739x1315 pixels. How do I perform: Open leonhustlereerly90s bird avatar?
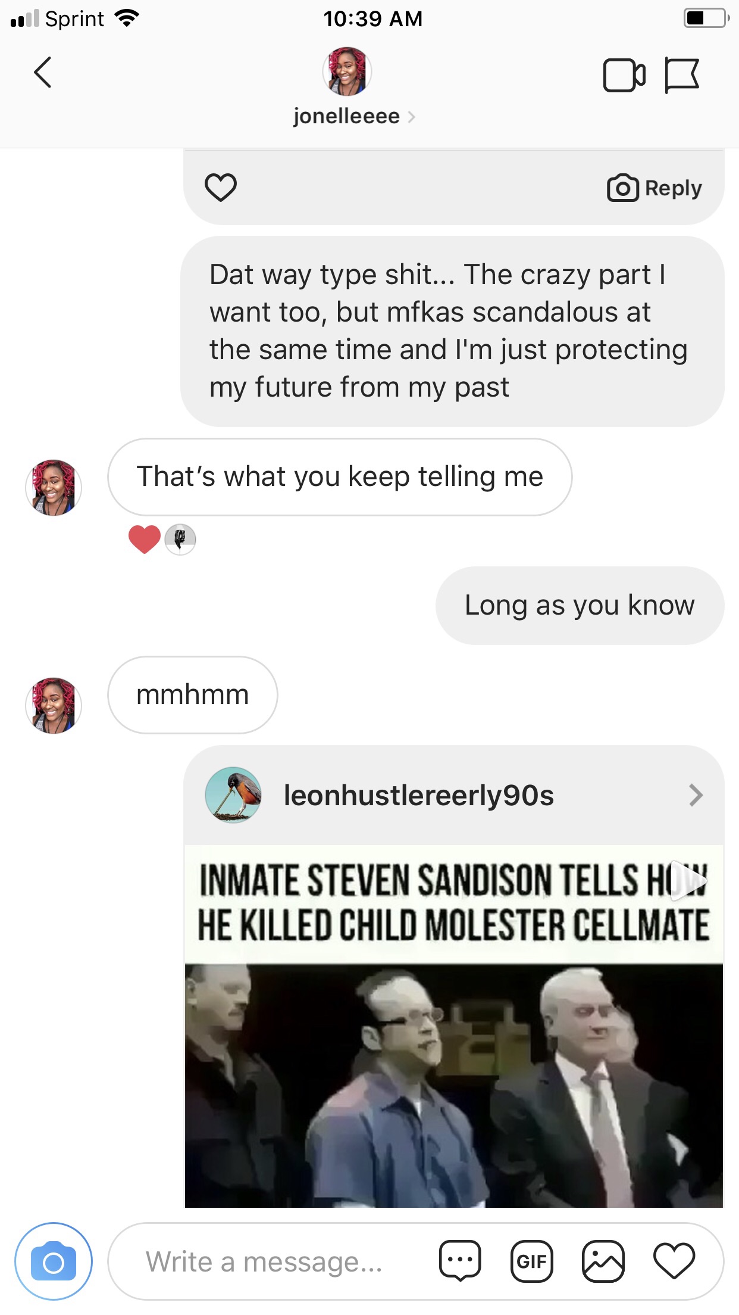233,795
